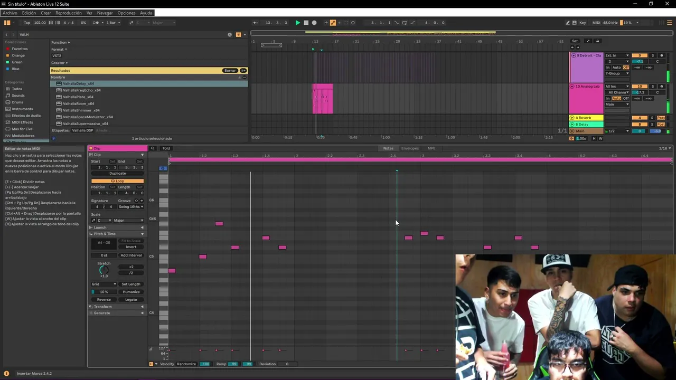This screenshot has width=676, height=380.
Task: Expand the Creator filter group
Action: pyautogui.click(x=59, y=63)
